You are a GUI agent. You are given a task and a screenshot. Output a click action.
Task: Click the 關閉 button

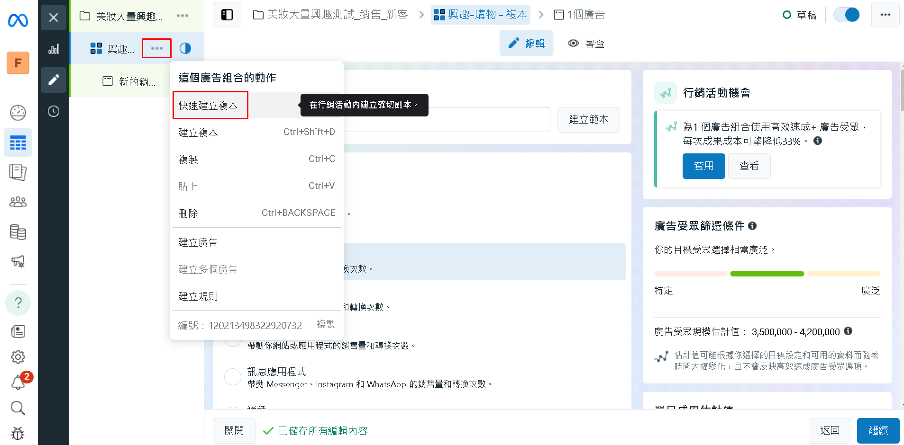pos(234,430)
